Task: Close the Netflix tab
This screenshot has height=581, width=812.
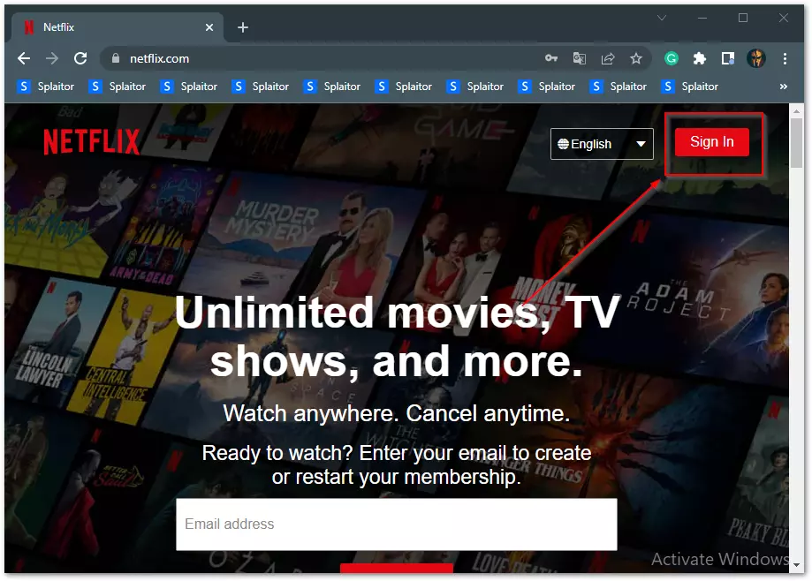Action: [209, 27]
